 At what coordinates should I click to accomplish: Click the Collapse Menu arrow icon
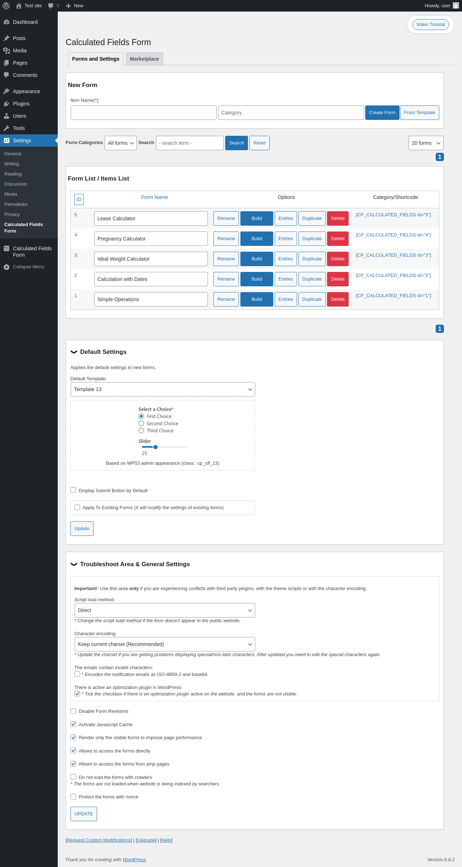click(6, 267)
